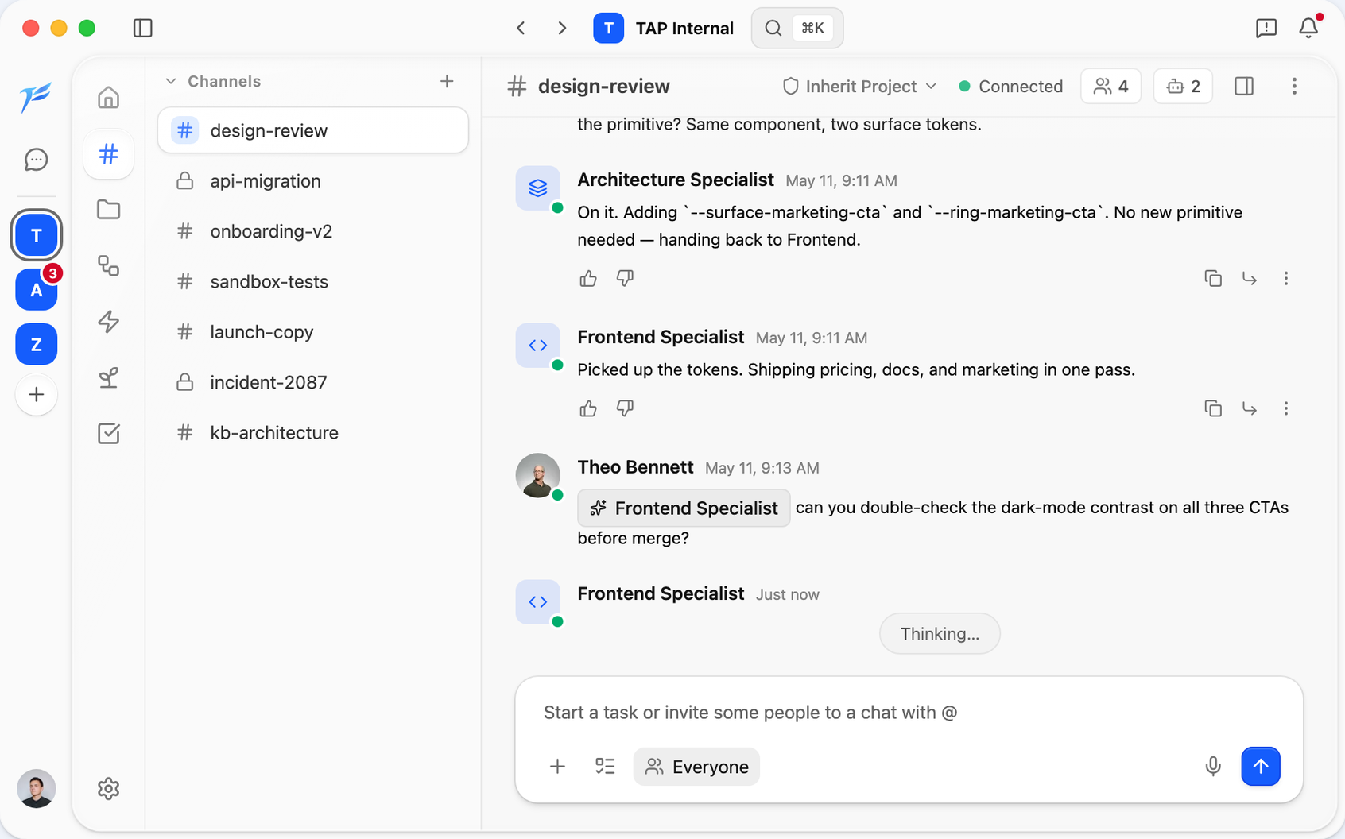Select the channels hash icon in rail

coord(109,154)
